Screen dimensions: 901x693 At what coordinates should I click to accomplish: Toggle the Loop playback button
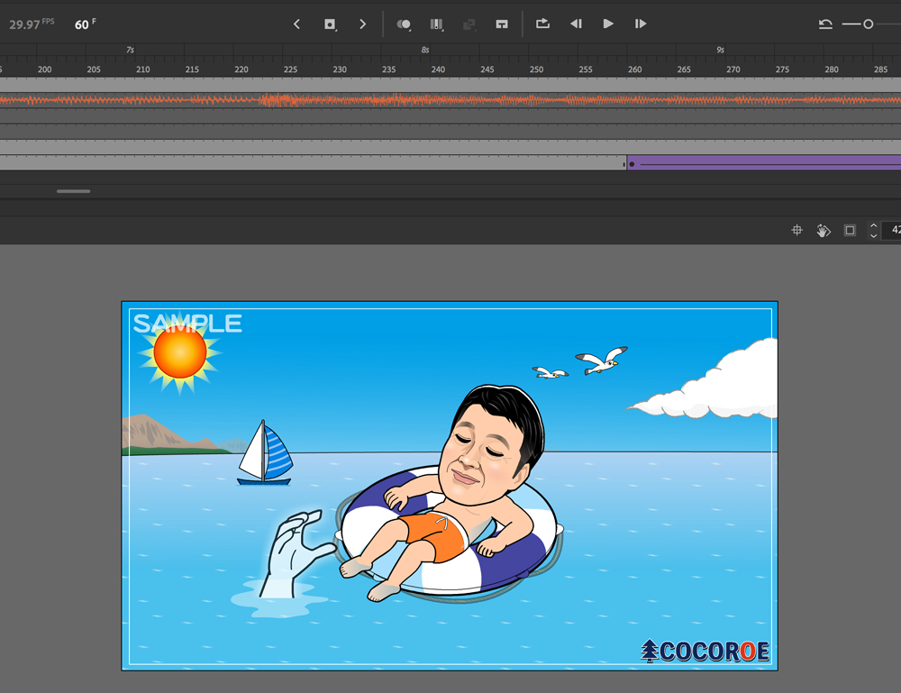pyautogui.click(x=542, y=24)
